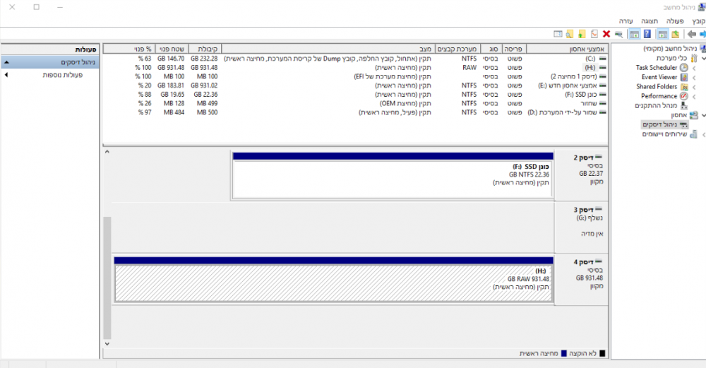Select the שחזור volume row
The height and width of the screenshot is (368, 706).
[355, 104]
